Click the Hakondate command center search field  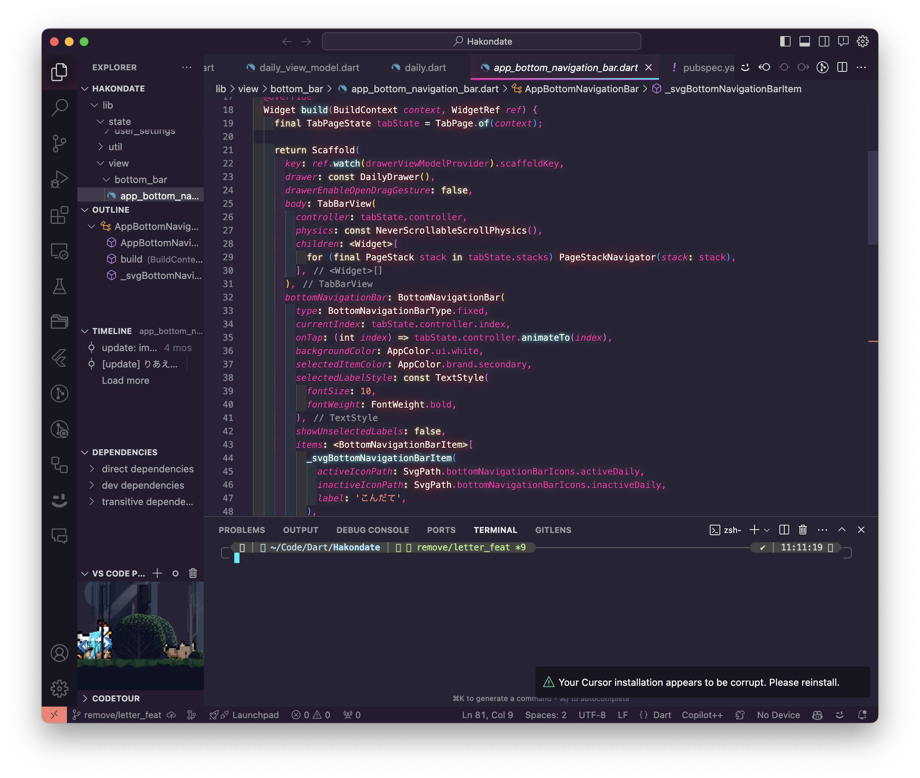pyautogui.click(x=481, y=41)
